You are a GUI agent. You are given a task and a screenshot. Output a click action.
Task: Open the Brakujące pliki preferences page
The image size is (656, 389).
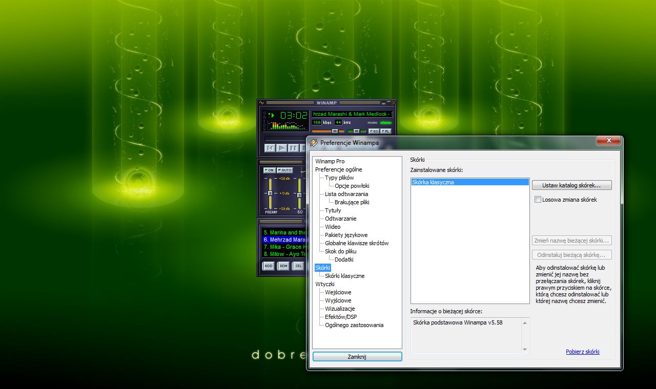352,202
